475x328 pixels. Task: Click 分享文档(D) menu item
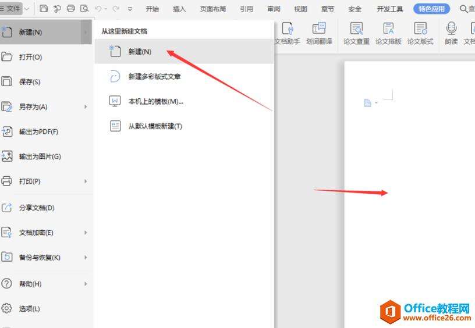pyautogui.click(x=46, y=208)
